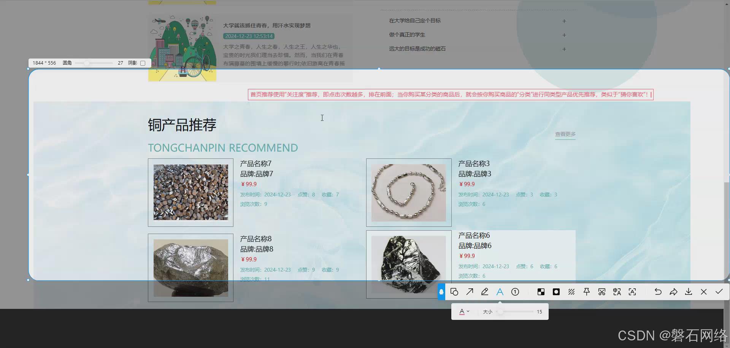Screen dimensions: 730x348
Task: Pin the screenshot to screen
Action: (x=587, y=292)
